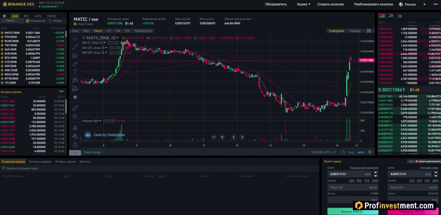The width and height of the screenshot is (441, 215).
Task: Click the fullscreen chart icon
Action: (x=369, y=31)
